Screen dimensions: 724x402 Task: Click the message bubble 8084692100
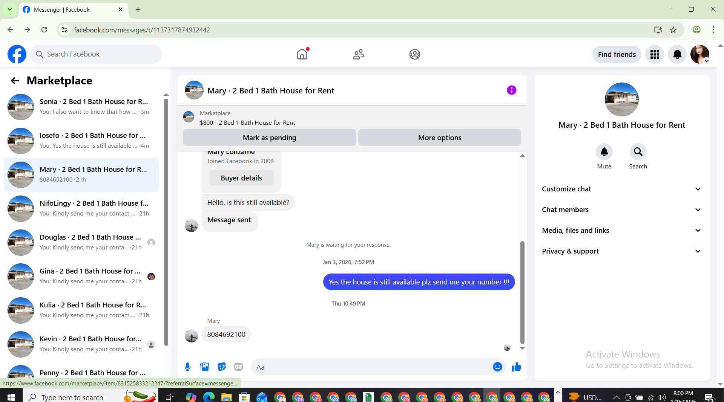coord(226,335)
